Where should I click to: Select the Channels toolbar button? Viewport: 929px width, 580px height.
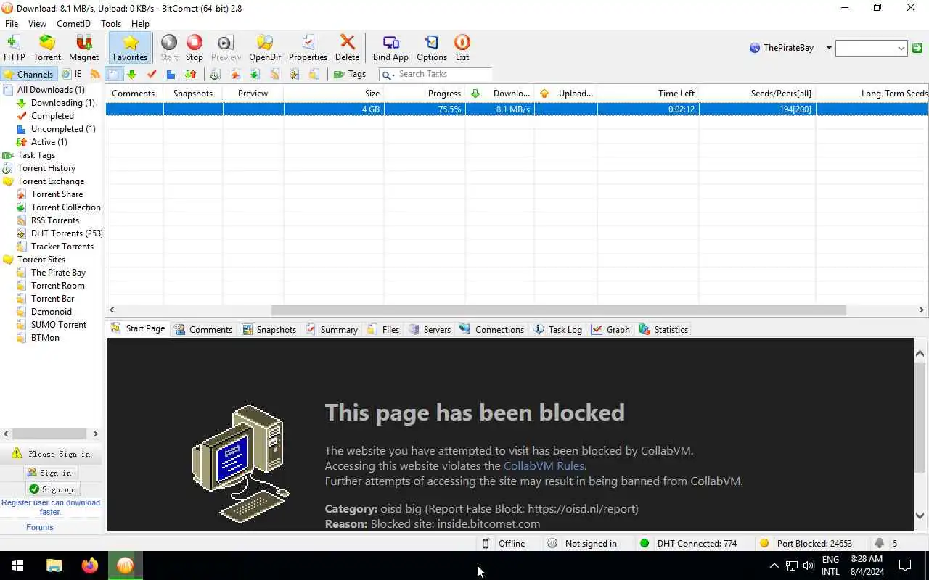pos(28,74)
